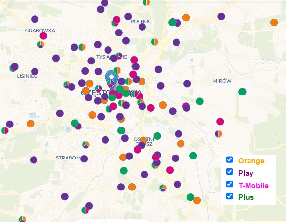Toggle the Plus operator checkbox
The width and height of the screenshot is (286, 222).
pos(229,196)
